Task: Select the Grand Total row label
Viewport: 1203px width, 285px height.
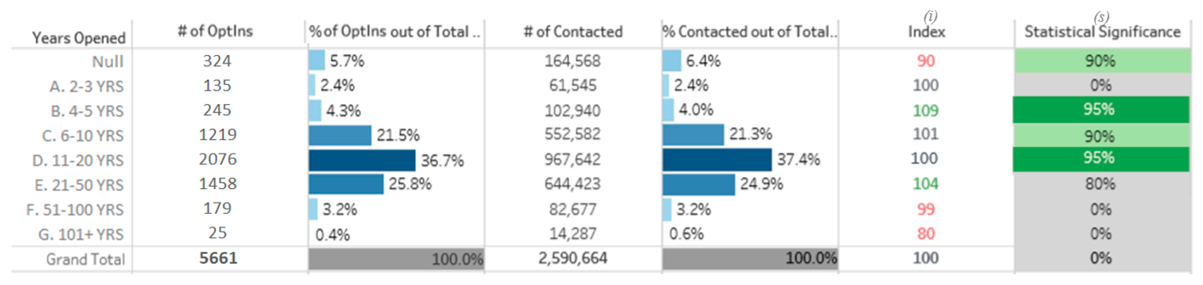Action: (85, 259)
